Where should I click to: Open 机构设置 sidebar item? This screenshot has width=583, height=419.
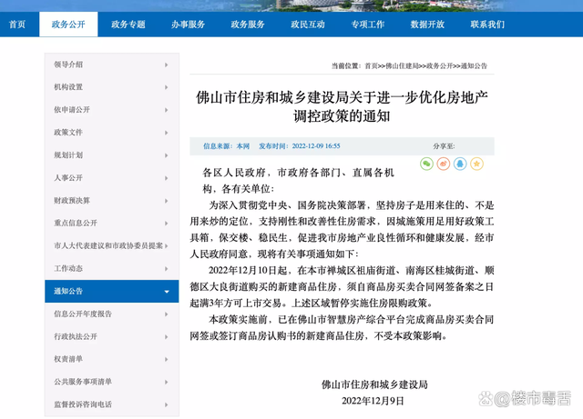(111, 87)
